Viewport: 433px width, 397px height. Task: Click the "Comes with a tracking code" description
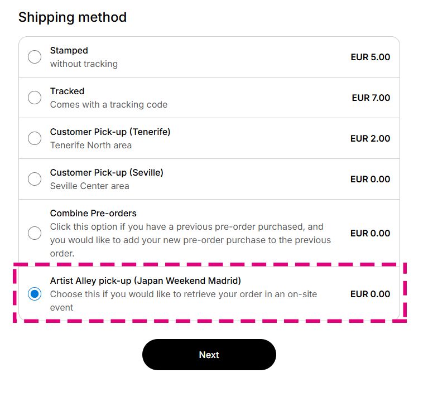pos(108,104)
